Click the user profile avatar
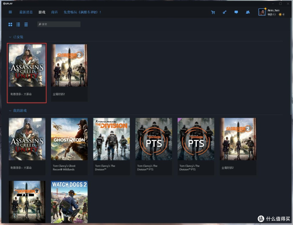This screenshot has height=225, width=293. click(262, 12)
